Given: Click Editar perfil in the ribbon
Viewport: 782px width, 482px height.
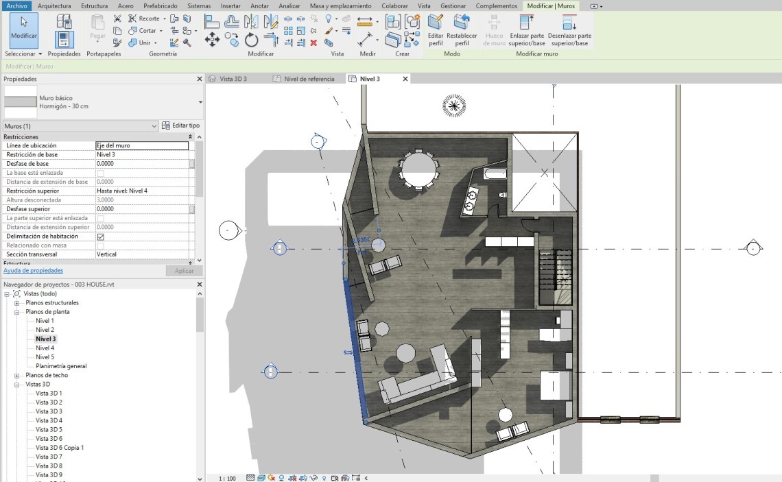Looking at the screenshot, I should click(x=436, y=30).
